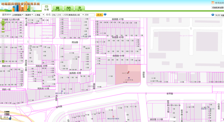Open the 村里 village tab
Viewport: 224px width, 122px height.
coord(68,9)
